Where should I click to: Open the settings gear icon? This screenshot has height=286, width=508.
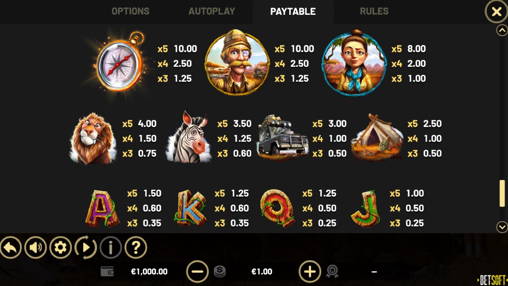[61, 247]
